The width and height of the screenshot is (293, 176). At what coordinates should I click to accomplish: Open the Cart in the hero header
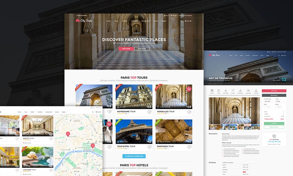[188, 21]
